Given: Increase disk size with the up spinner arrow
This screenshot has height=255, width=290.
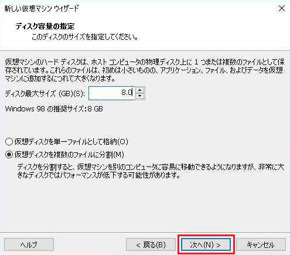Looking at the screenshot, I should tap(140, 90).
